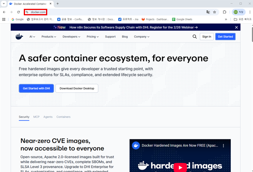The height and width of the screenshot is (172, 253).
Task: Click the Download Docker Desktop button
Action: click(x=77, y=88)
